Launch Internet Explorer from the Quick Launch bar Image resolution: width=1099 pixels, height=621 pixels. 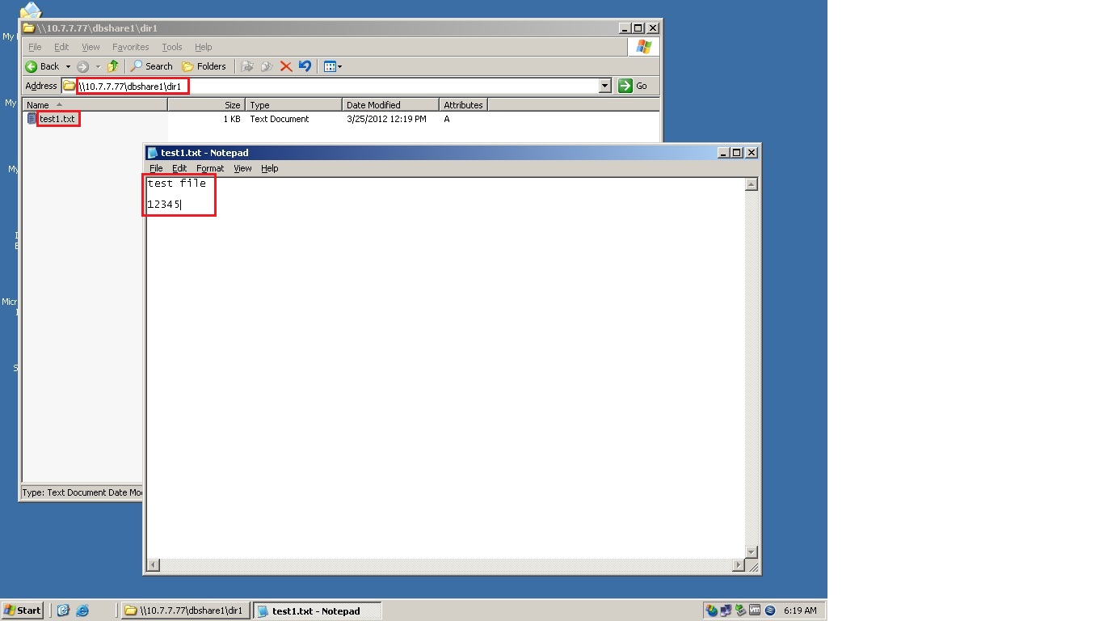(x=82, y=610)
